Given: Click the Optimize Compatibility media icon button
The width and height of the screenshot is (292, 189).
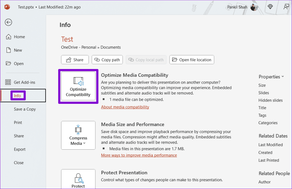Looking at the screenshot, I should coord(78,86).
